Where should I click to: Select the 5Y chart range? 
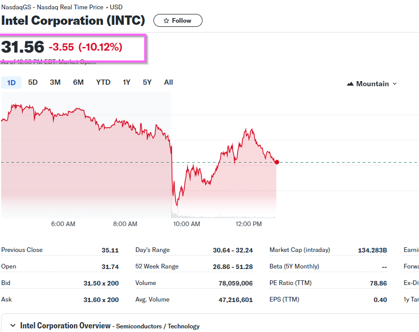tap(147, 82)
